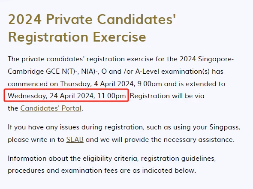Click the sentence Registration will be via

(x=167, y=96)
